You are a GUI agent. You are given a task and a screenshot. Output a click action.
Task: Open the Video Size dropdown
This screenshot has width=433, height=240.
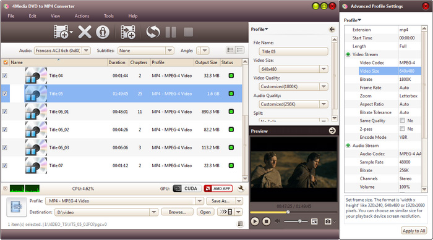pos(324,69)
